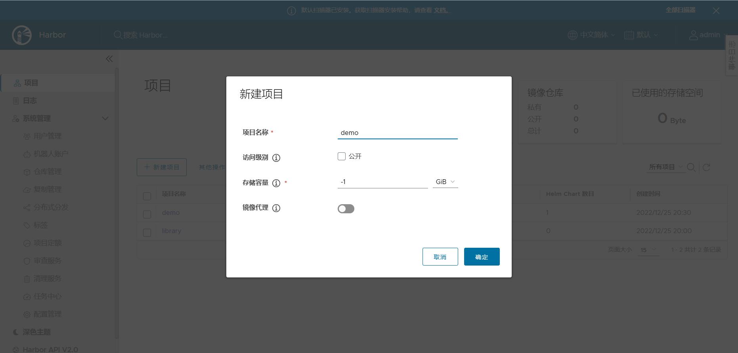
Task: Go to 仓库管理 in sidebar
Action: tap(48, 172)
